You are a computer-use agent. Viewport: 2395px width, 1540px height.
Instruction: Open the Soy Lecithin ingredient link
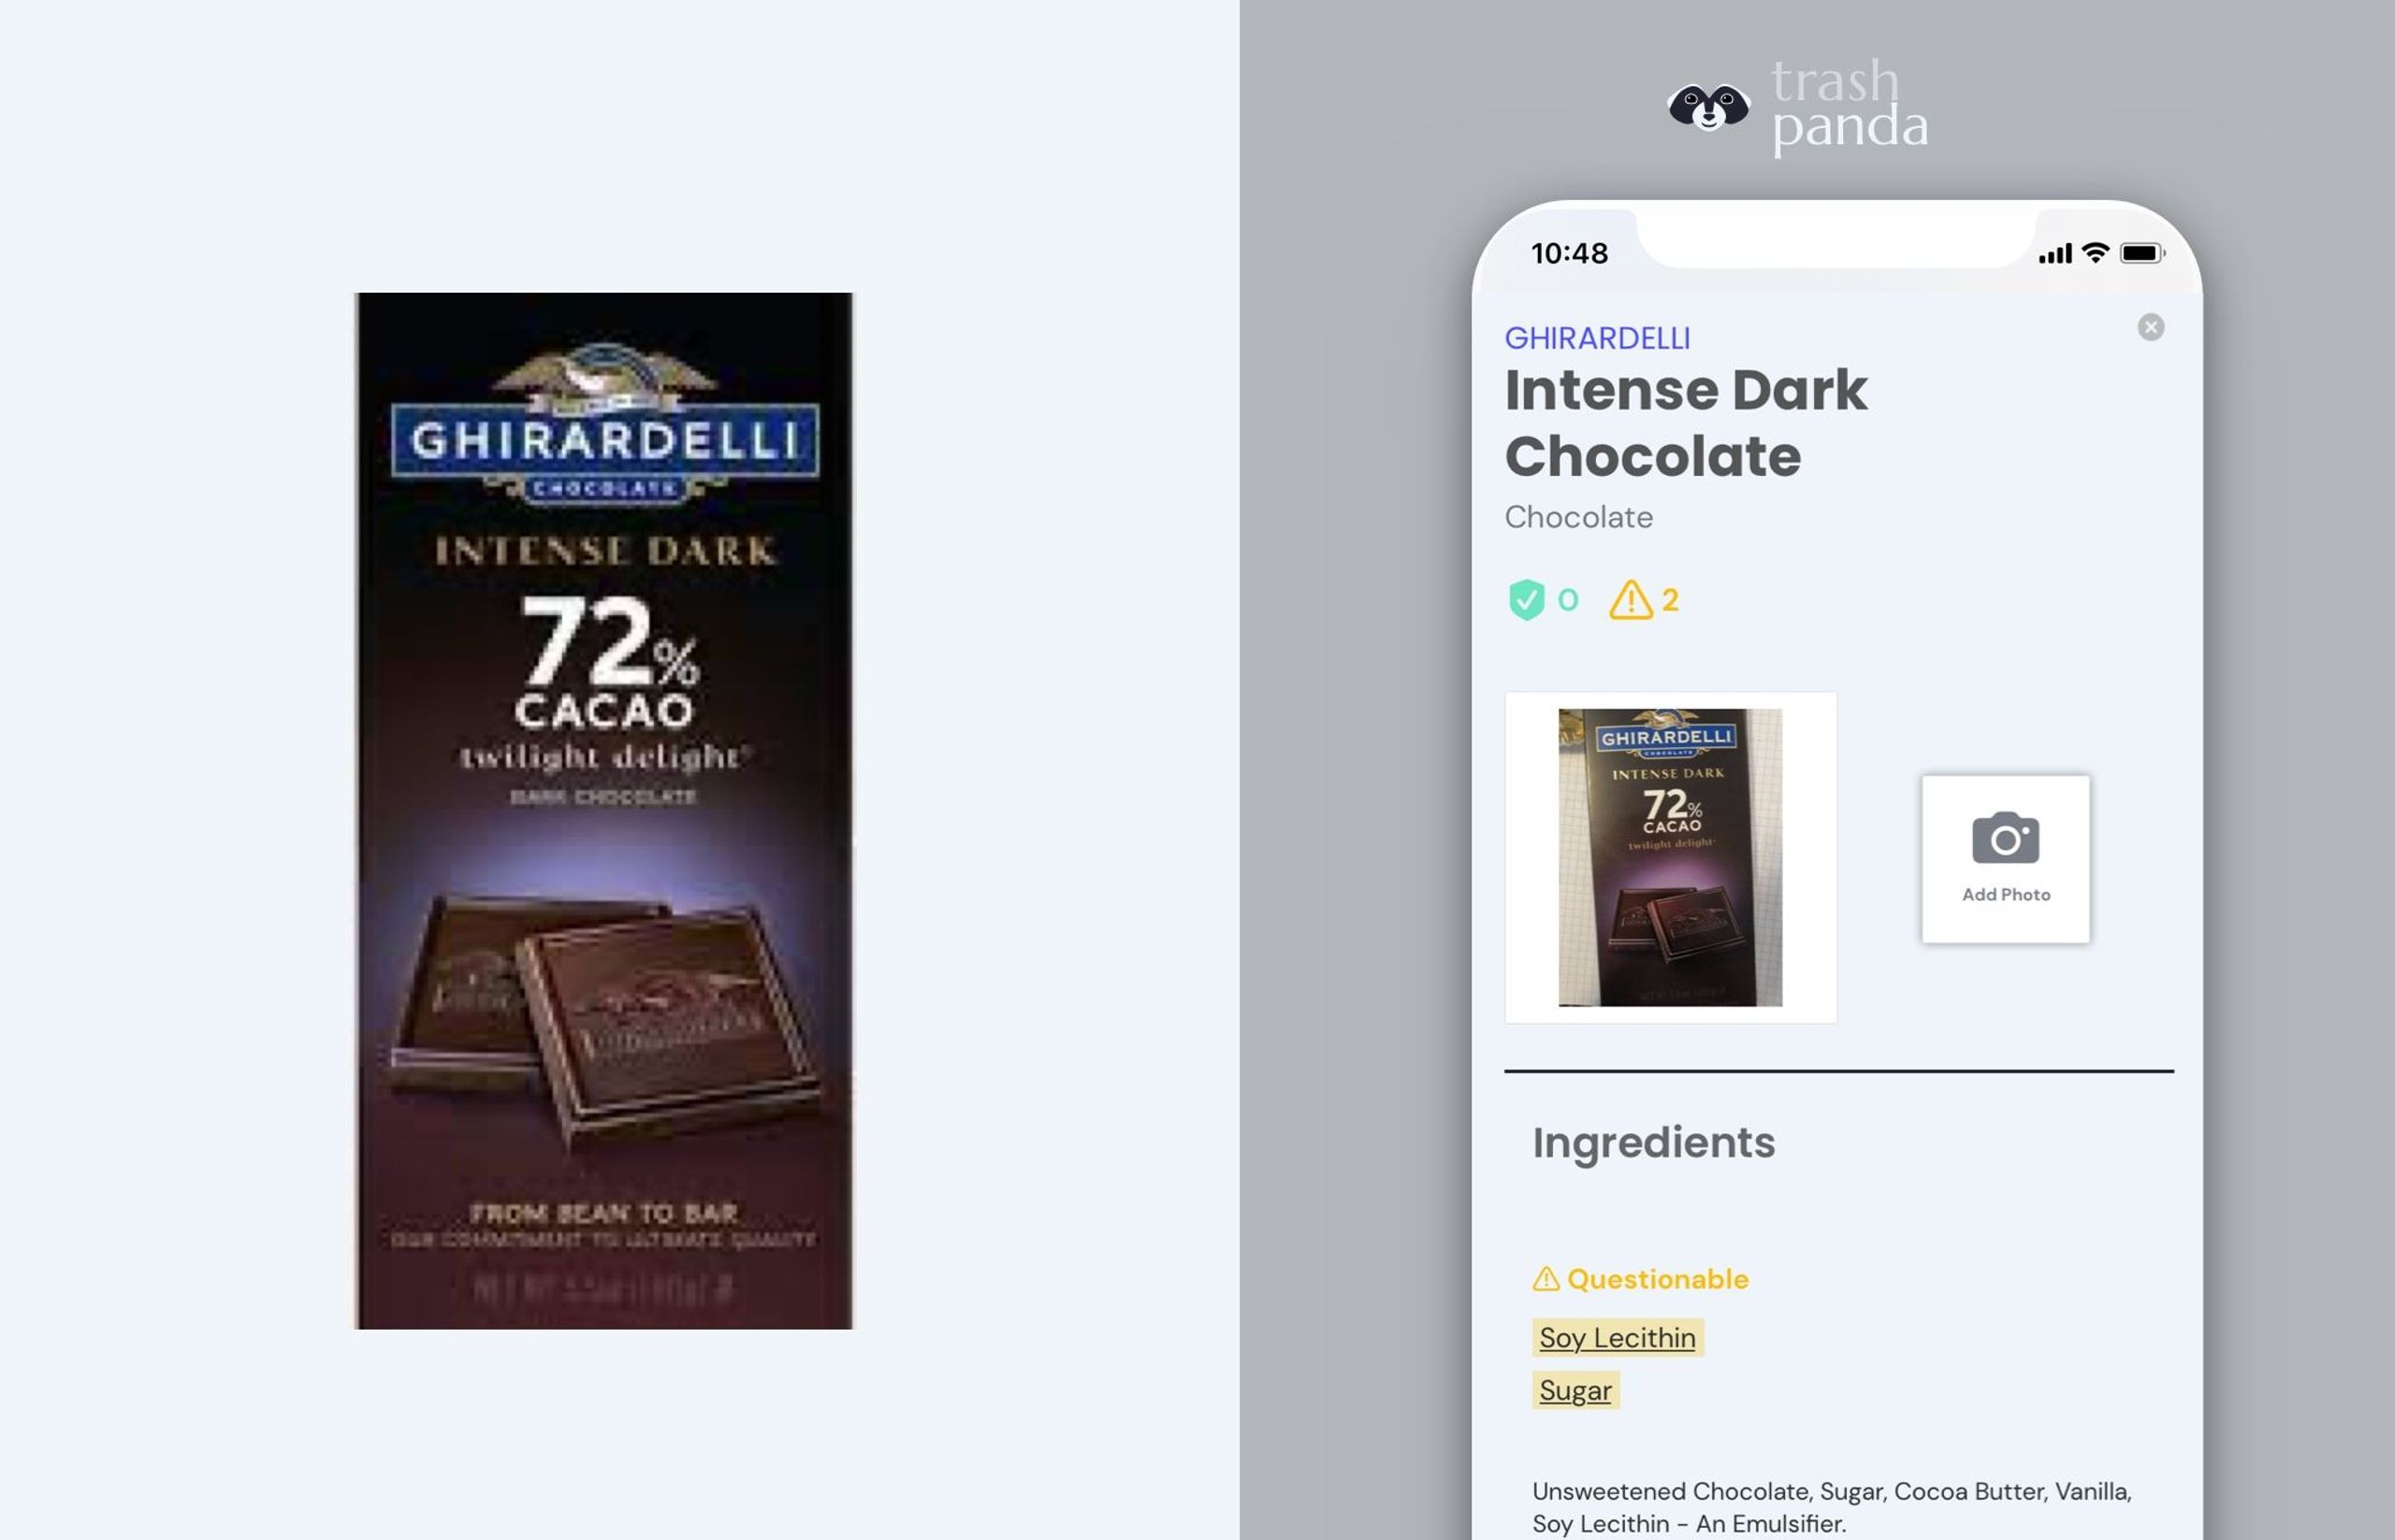pyautogui.click(x=1617, y=1338)
